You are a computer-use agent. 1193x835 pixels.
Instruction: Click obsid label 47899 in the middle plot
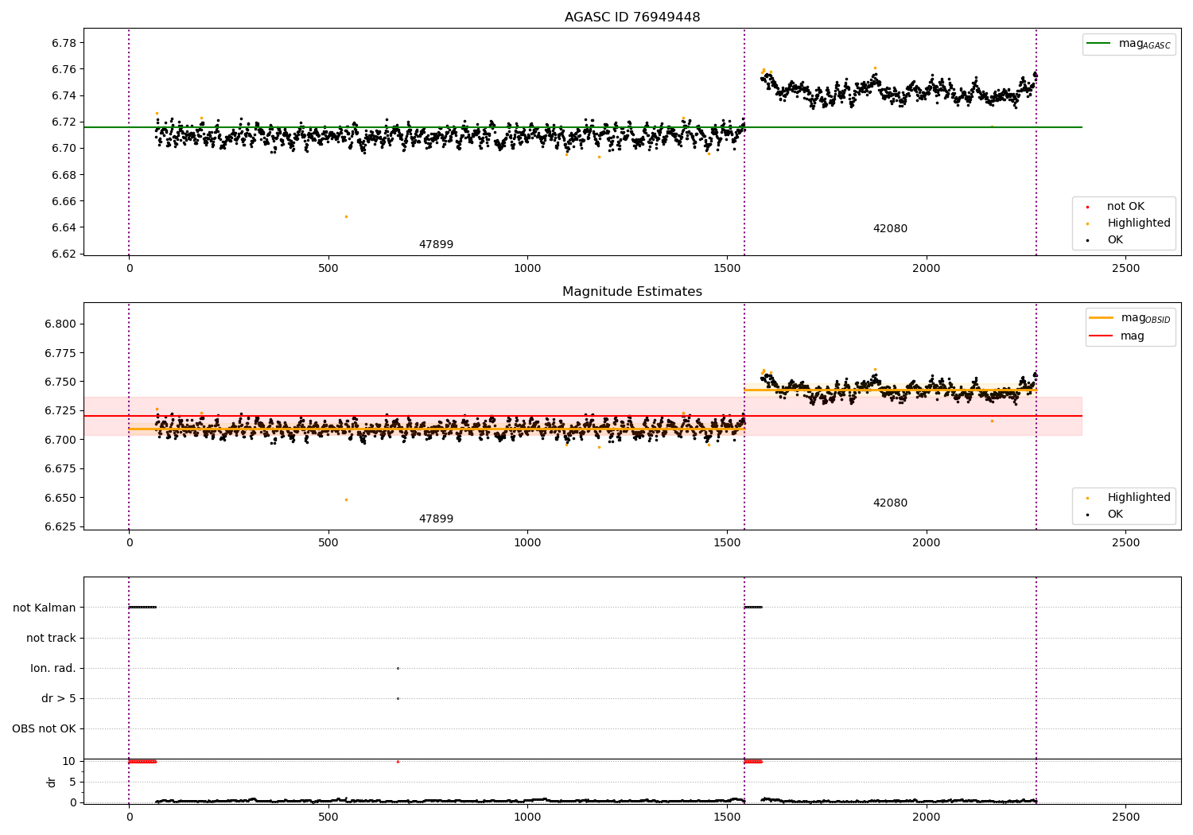[436, 519]
